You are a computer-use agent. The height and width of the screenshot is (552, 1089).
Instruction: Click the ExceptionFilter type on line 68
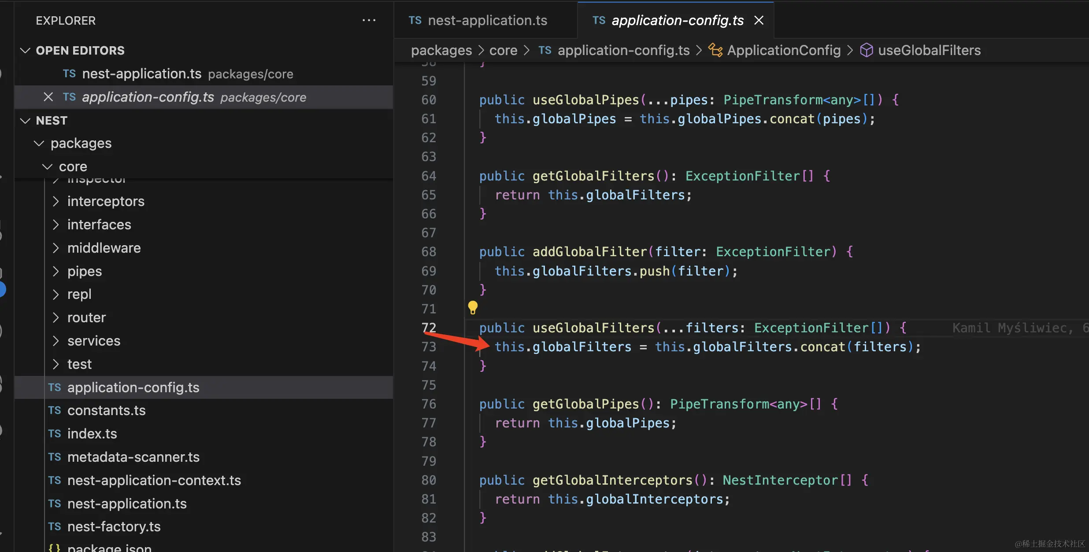(x=773, y=252)
